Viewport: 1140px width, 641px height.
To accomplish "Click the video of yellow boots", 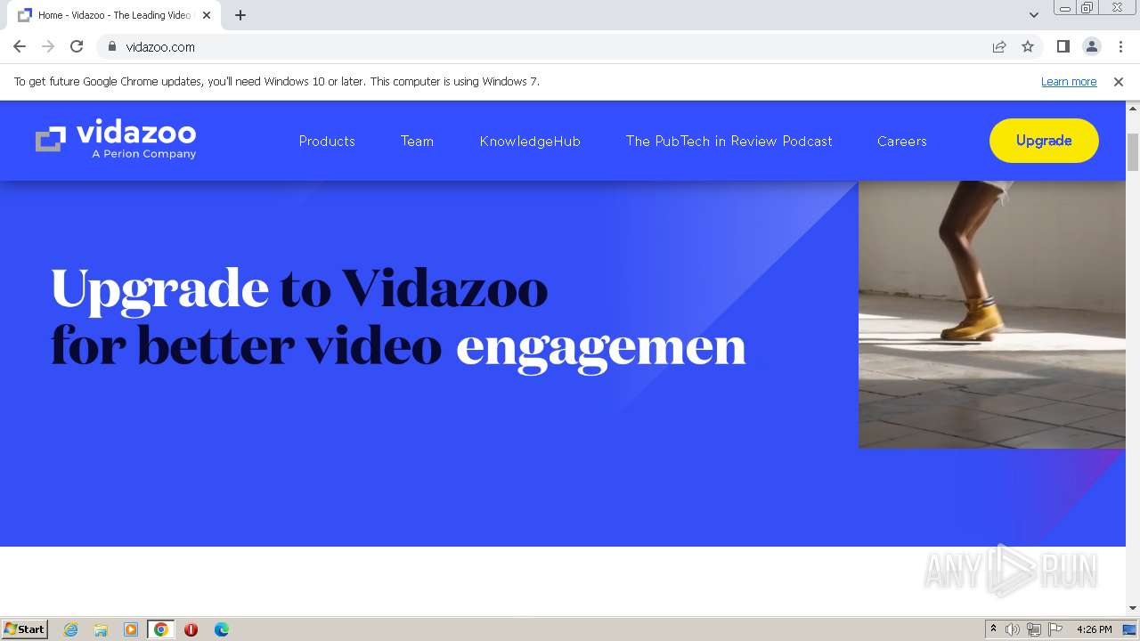I will tap(991, 314).
